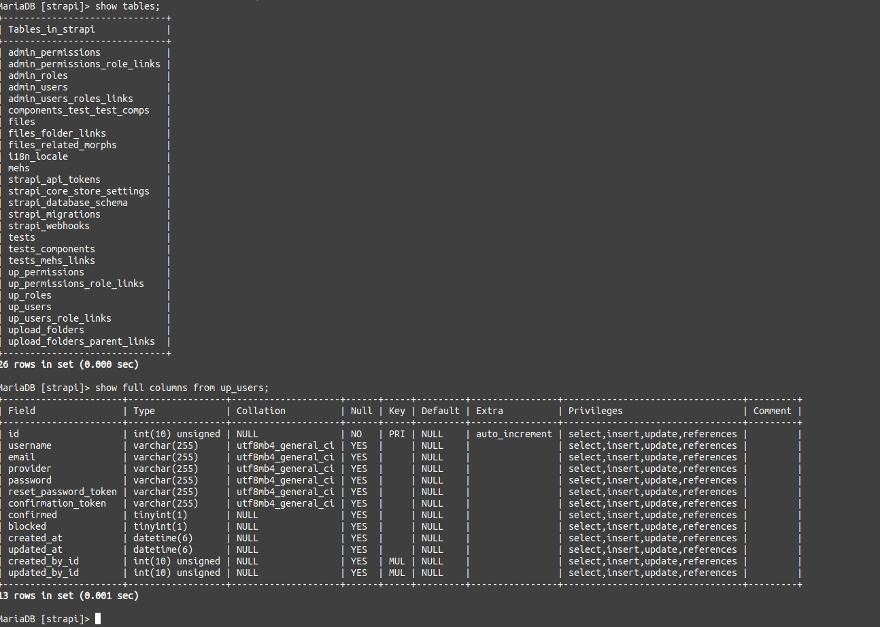
Task: Click the MariaDB [strapi] prompt text
Action: [x=41, y=618]
